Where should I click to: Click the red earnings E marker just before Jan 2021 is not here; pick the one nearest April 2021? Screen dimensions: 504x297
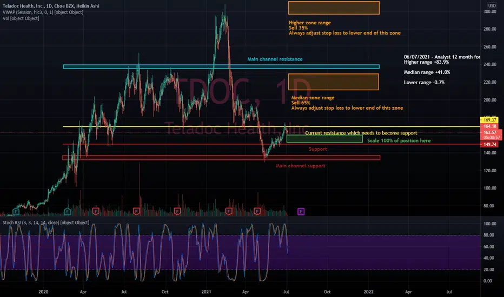pos(257,211)
